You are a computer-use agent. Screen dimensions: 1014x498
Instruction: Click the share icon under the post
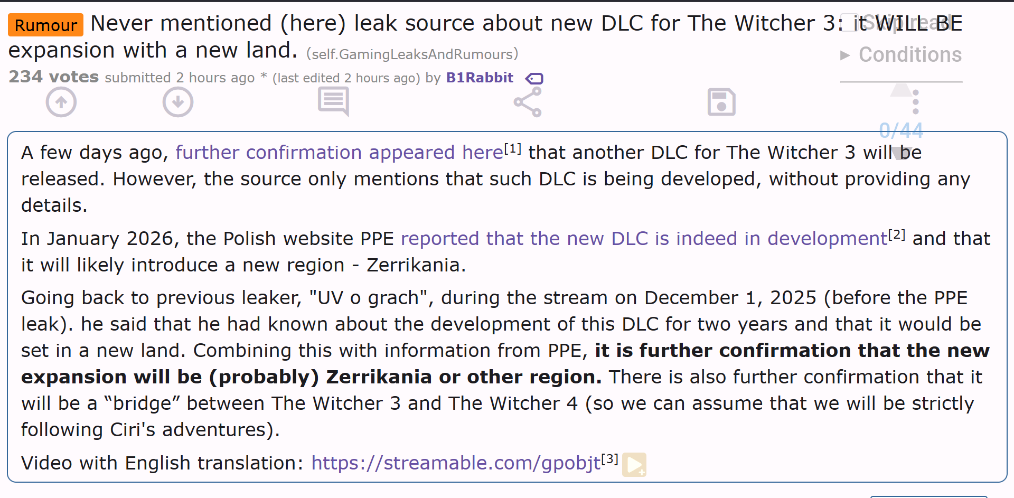(x=528, y=102)
